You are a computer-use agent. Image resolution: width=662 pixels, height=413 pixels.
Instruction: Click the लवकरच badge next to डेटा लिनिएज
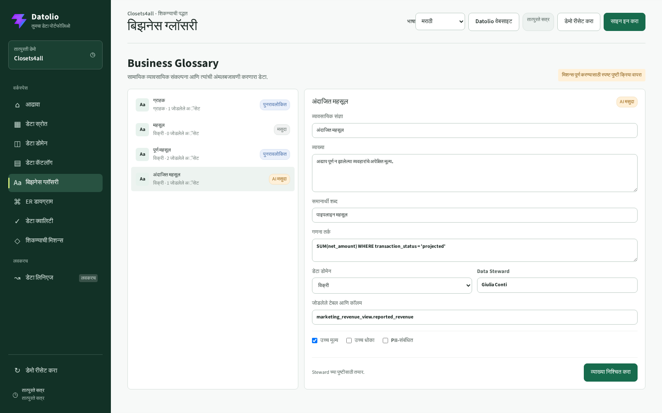(88, 278)
